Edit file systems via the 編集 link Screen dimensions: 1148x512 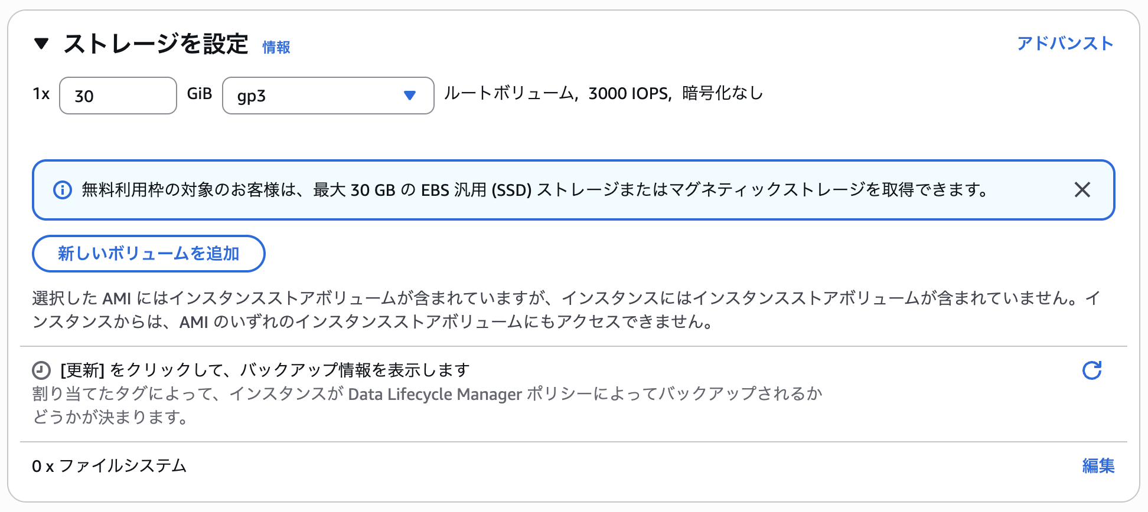pyautogui.click(x=1098, y=466)
